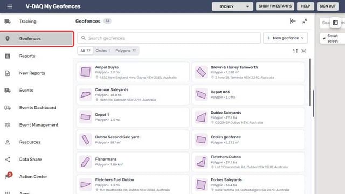Click the Depot 1 polygon thumbnail

pyautogui.click(x=85, y=117)
